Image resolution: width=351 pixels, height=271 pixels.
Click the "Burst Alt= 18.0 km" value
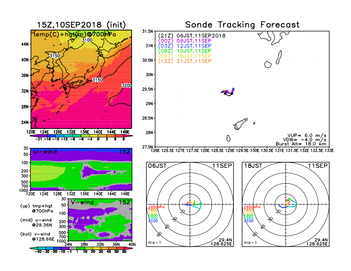[x=301, y=144]
